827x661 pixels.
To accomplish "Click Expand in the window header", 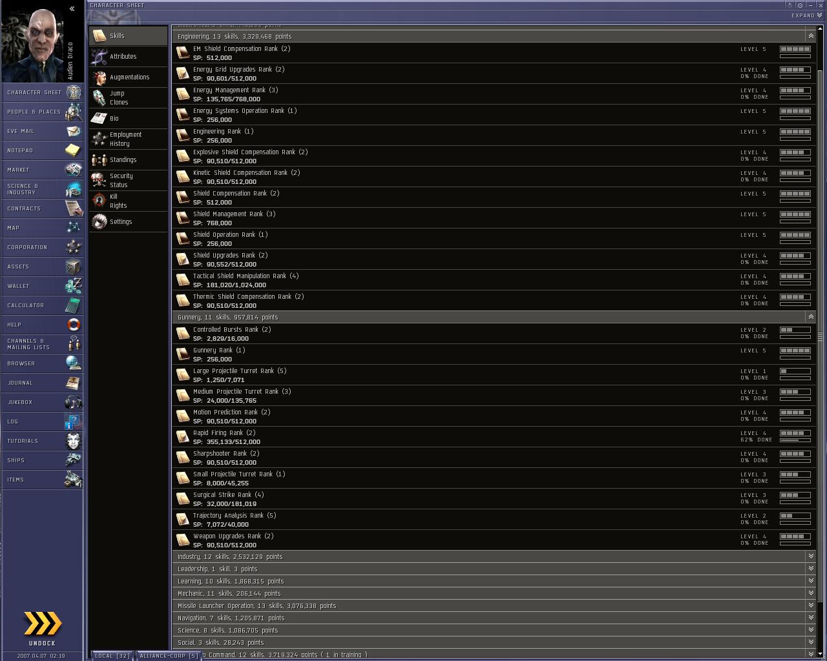I will (807, 15).
